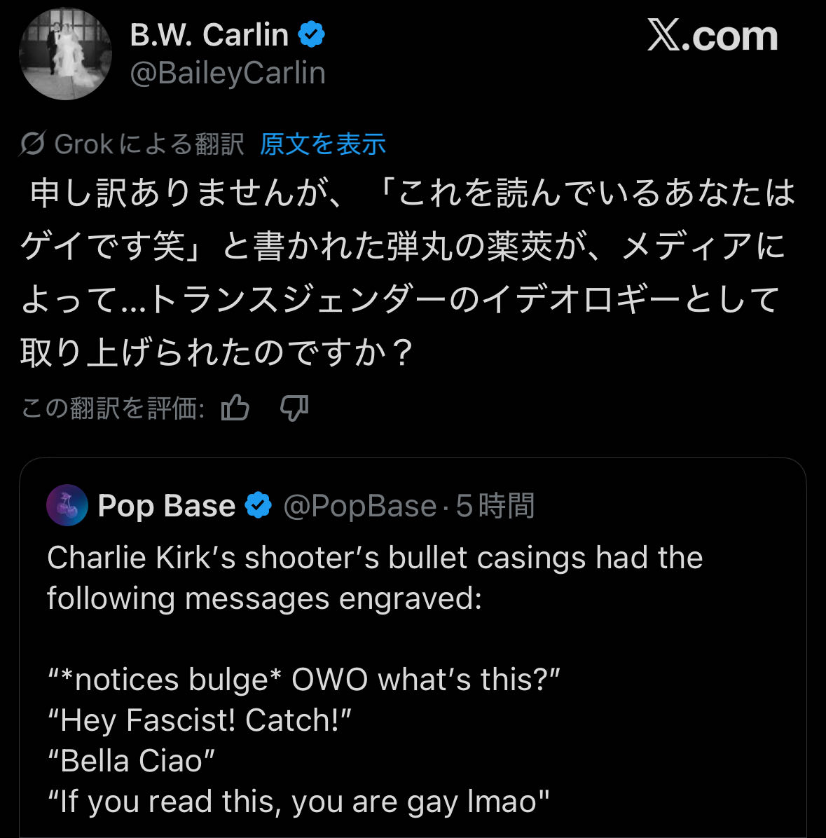Click the "Grokによる翻訳" translation label
The height and width of the screenshot is (838, 826).
(149, 144)
